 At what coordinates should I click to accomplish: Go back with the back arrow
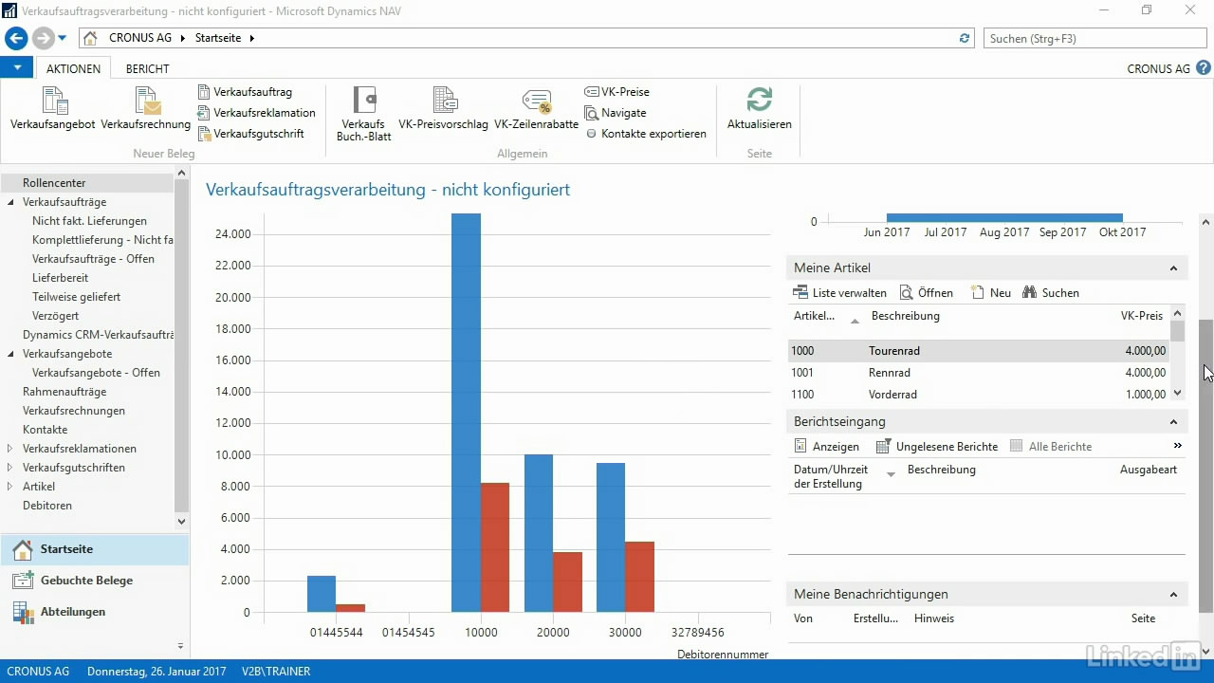(x=16, y=38)
